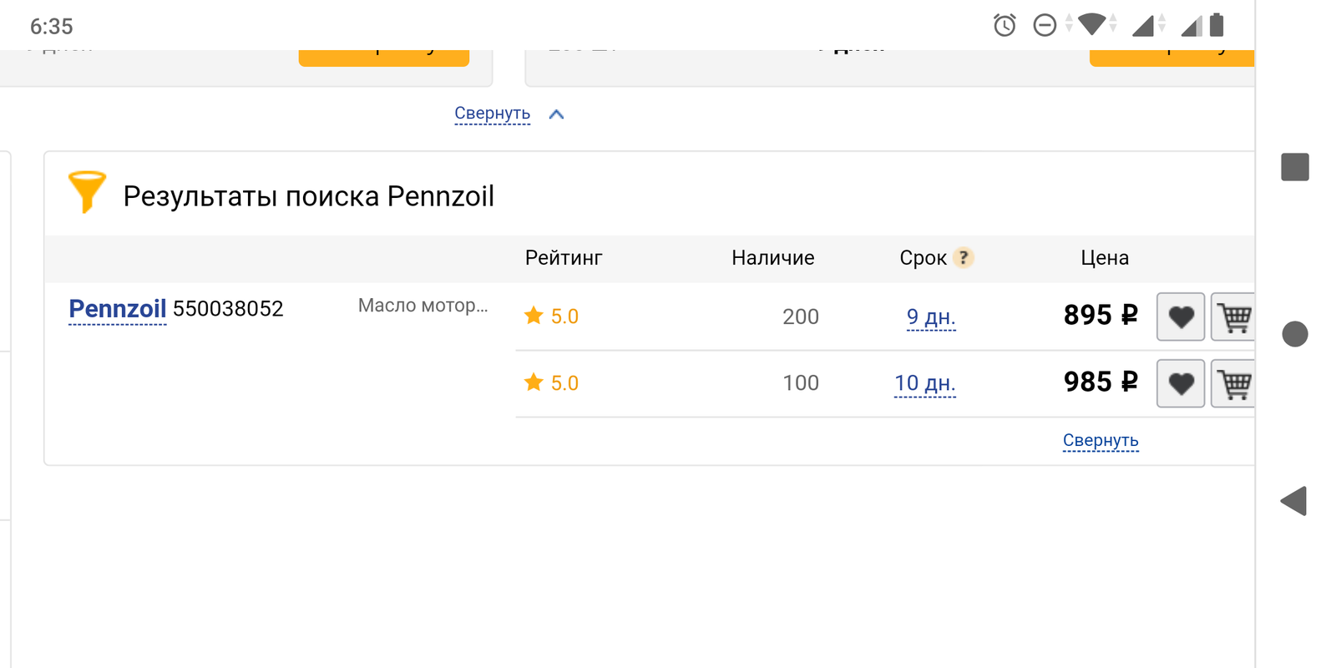The image size is (1336, 668).
Task: Tap the Wi-Fi status icon
Action: tap(1091, 24)
